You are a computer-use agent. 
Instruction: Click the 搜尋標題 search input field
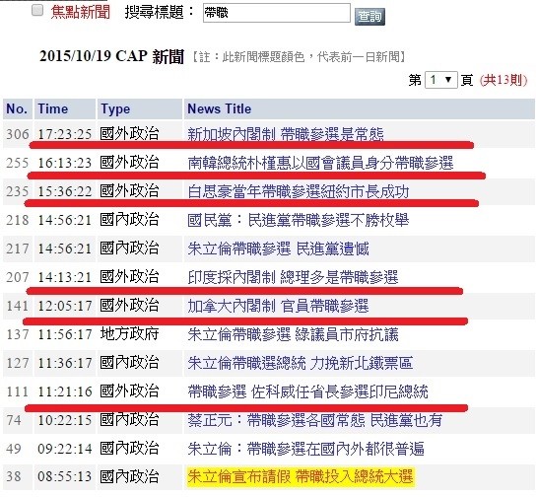click(277, 13)
